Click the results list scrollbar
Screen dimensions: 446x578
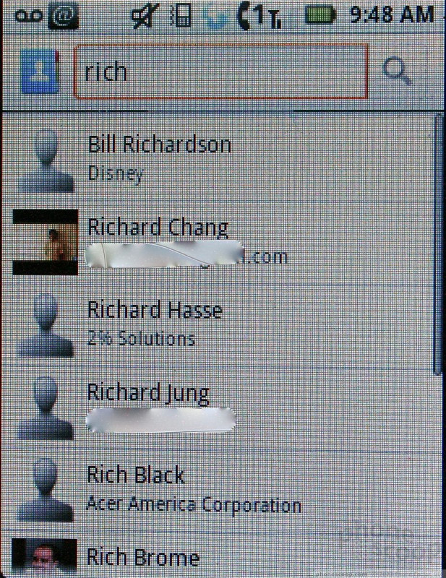(x=437, y=244)
